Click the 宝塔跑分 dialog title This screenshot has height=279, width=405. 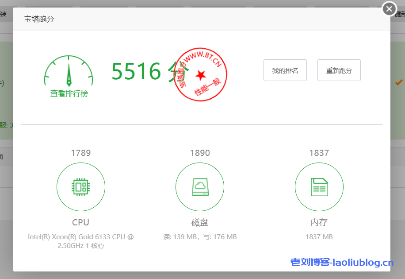[x=39, y=19]
